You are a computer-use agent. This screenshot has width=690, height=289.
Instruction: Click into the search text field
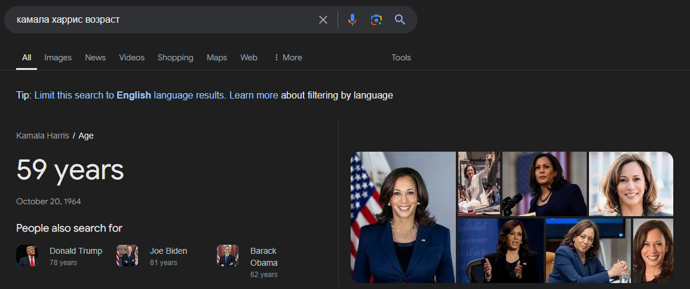163,20
